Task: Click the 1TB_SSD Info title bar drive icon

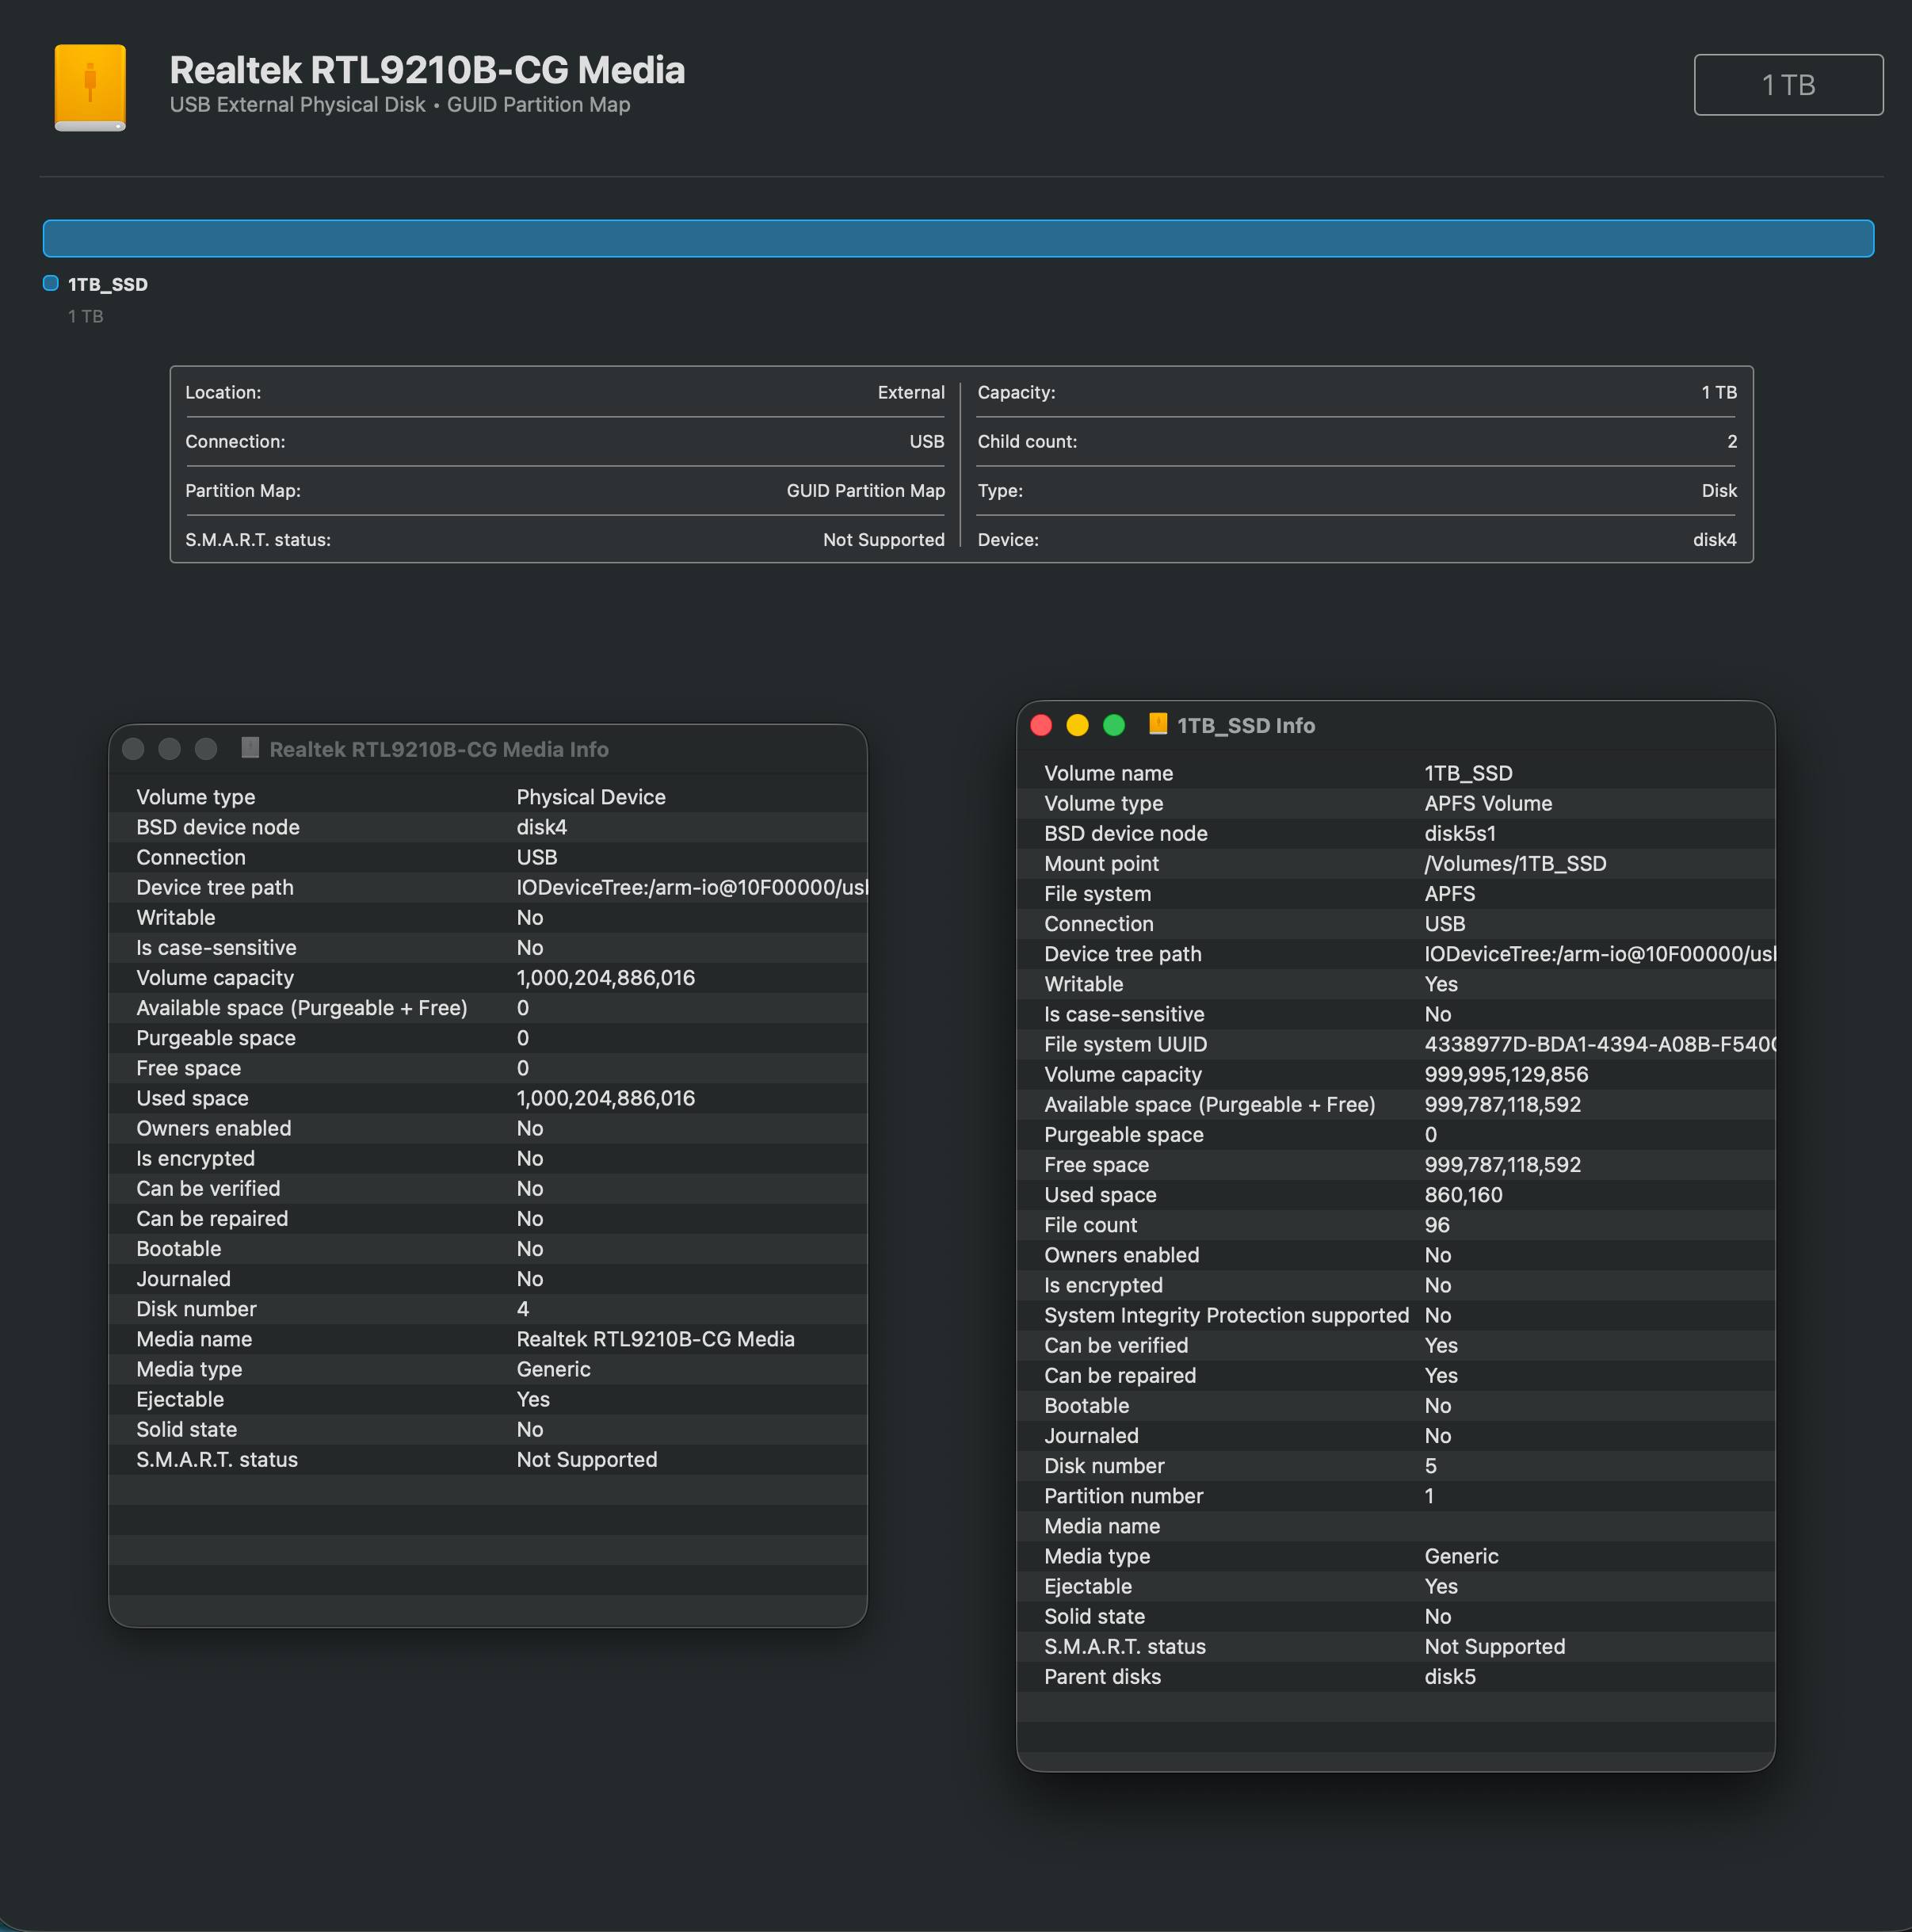Action: click(x=1158, y=724)
